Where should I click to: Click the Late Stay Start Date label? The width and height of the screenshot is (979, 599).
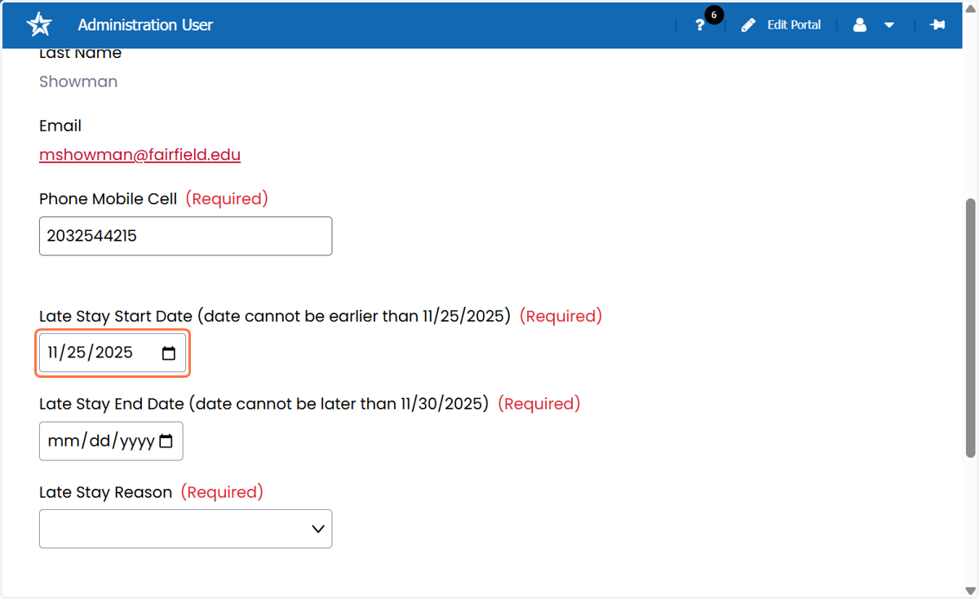click(275, 316)
